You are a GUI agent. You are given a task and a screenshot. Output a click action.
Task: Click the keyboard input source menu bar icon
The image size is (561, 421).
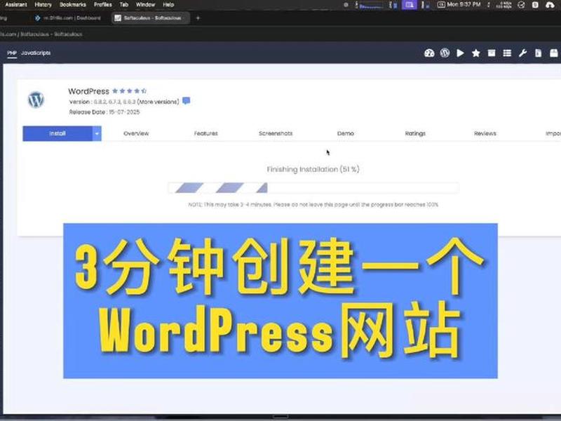(441, 5)
